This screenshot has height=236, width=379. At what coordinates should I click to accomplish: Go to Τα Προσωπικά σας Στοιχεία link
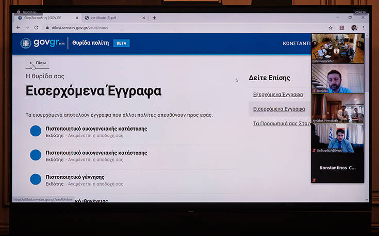[x=281, y=124]
